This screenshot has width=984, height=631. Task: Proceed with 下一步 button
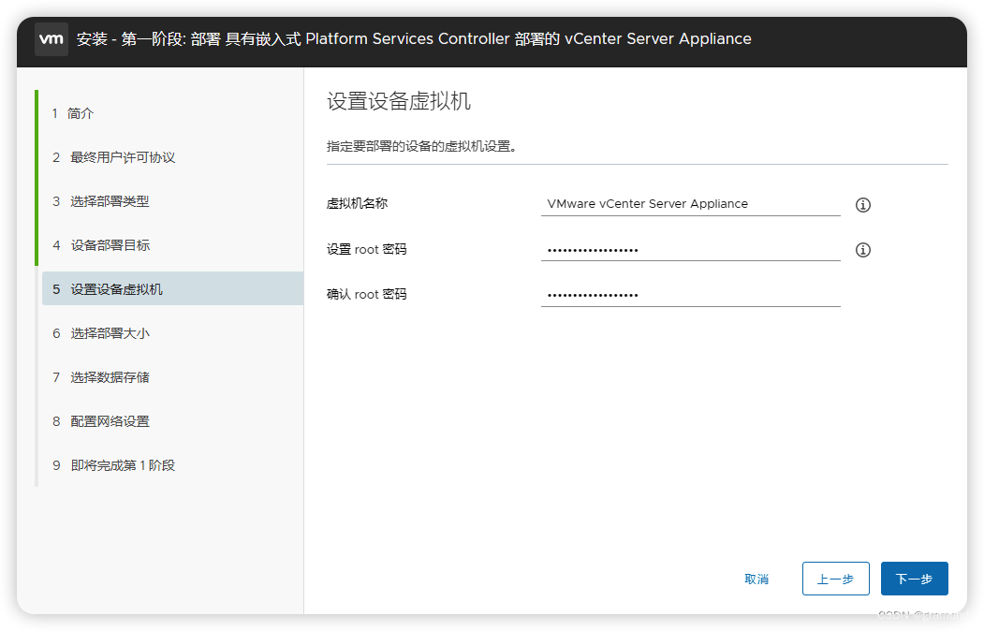pos(915,579)
